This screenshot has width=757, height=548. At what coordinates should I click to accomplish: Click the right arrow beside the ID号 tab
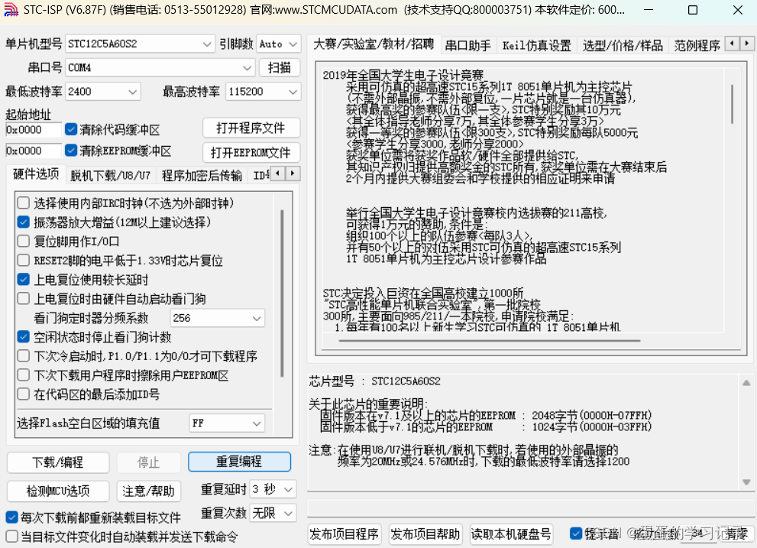click(293, 173)
